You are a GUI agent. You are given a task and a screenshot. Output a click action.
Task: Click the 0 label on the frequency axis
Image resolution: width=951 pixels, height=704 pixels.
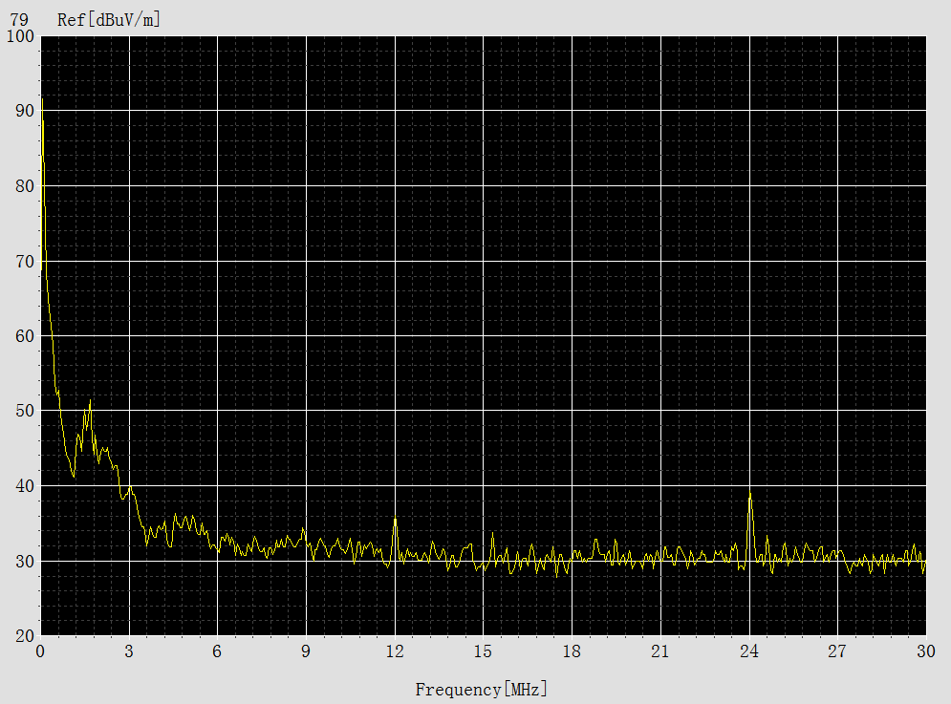pyautogui.click(x=40, y=651)
